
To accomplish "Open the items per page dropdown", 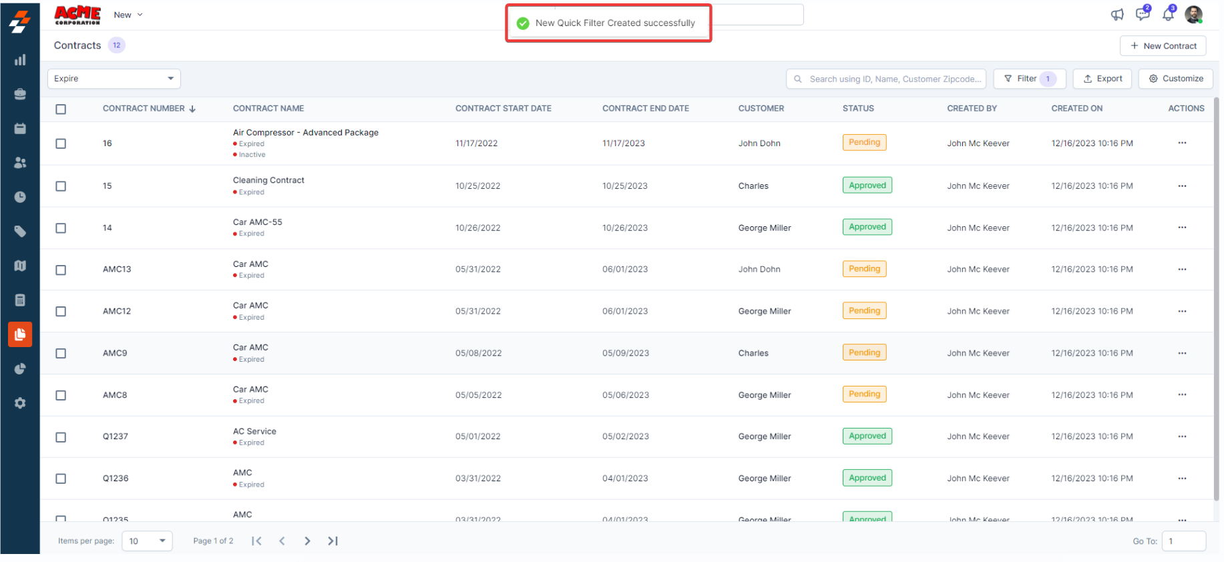I will tap(147, 541).
